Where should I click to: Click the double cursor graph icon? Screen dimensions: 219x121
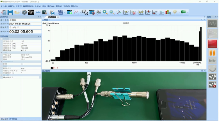141,12
